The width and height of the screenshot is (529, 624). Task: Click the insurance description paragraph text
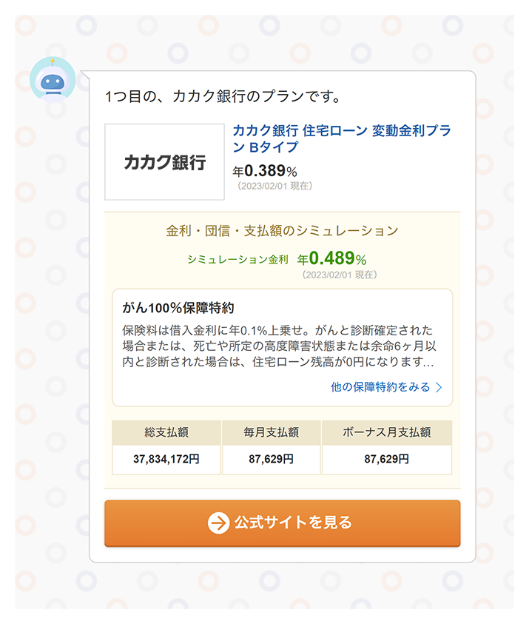pos(277,346)
